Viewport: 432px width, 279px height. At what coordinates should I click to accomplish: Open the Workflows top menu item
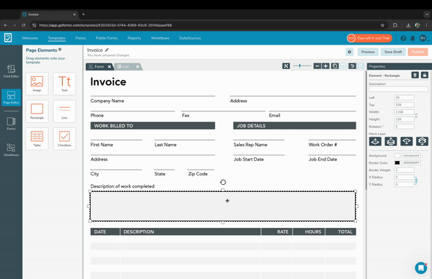(160, 38)
